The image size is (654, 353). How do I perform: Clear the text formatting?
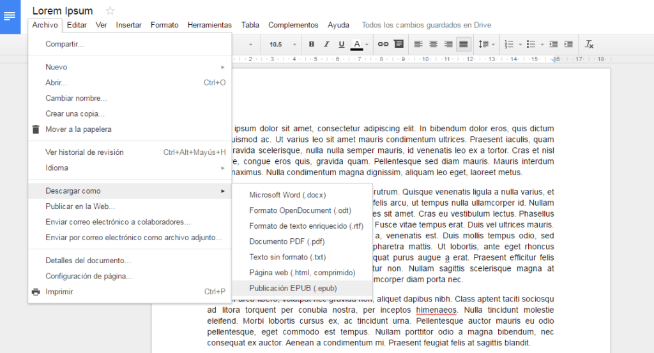[589, 44]
